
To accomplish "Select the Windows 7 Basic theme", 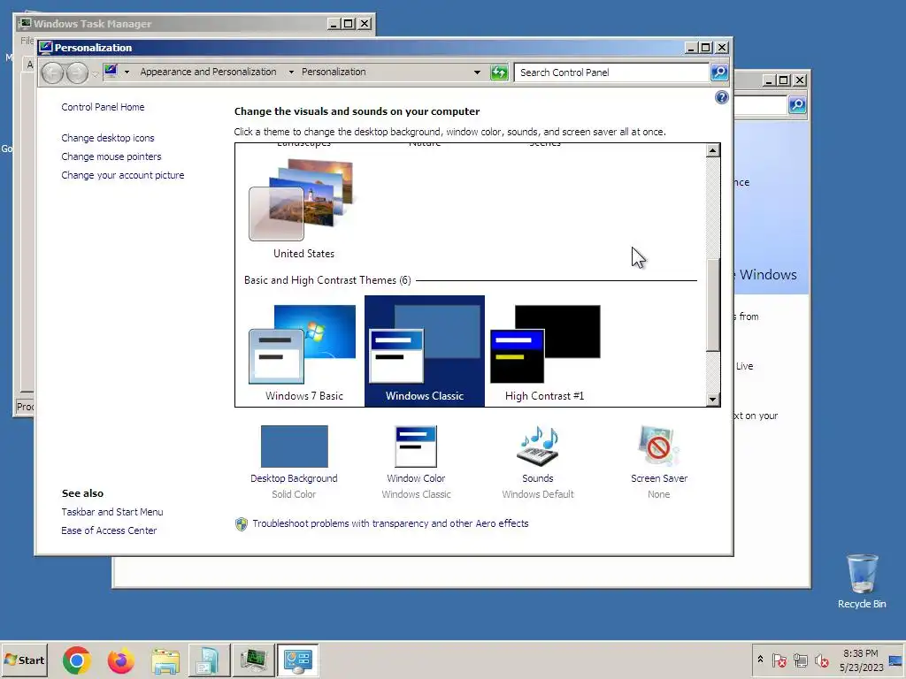I will pos(304,351).
